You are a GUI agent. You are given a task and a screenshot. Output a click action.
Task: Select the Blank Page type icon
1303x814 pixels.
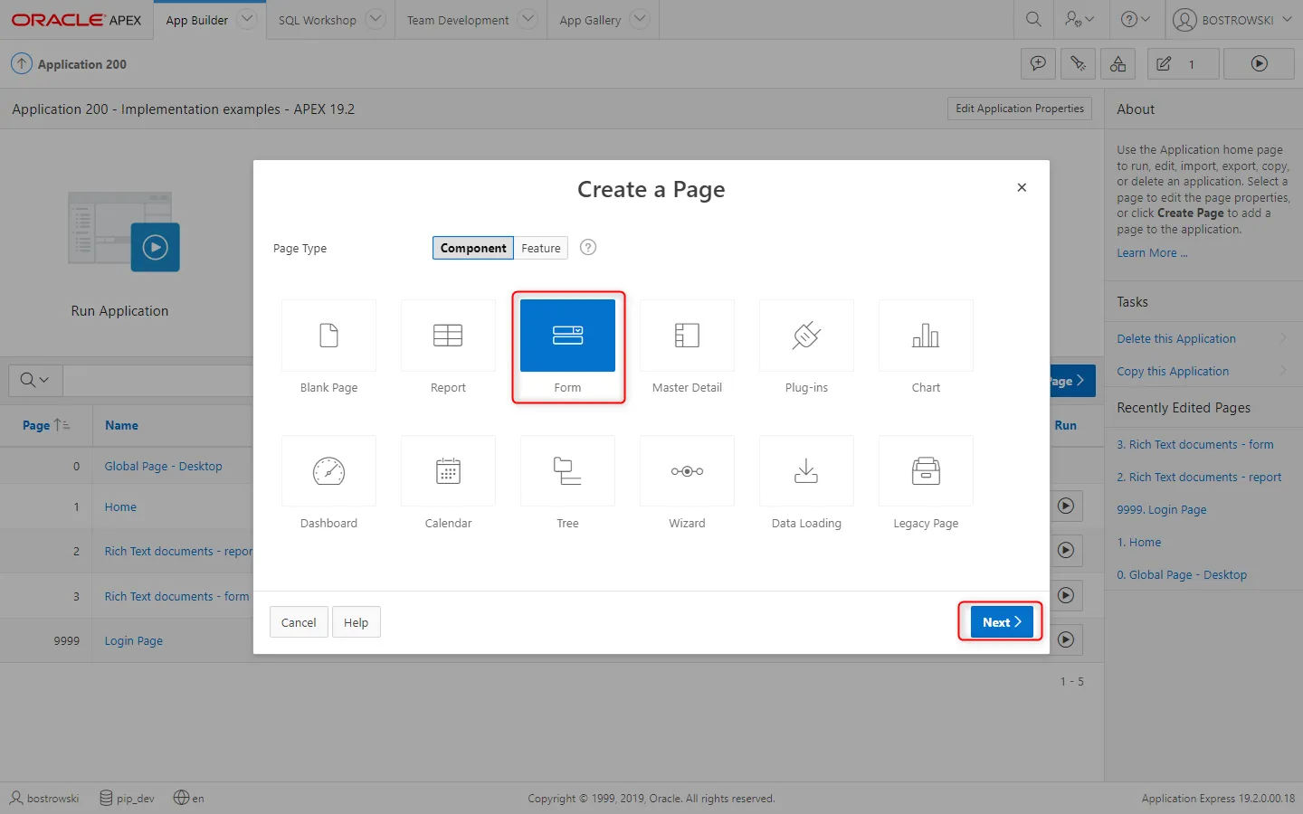click(x=328, y=336)
